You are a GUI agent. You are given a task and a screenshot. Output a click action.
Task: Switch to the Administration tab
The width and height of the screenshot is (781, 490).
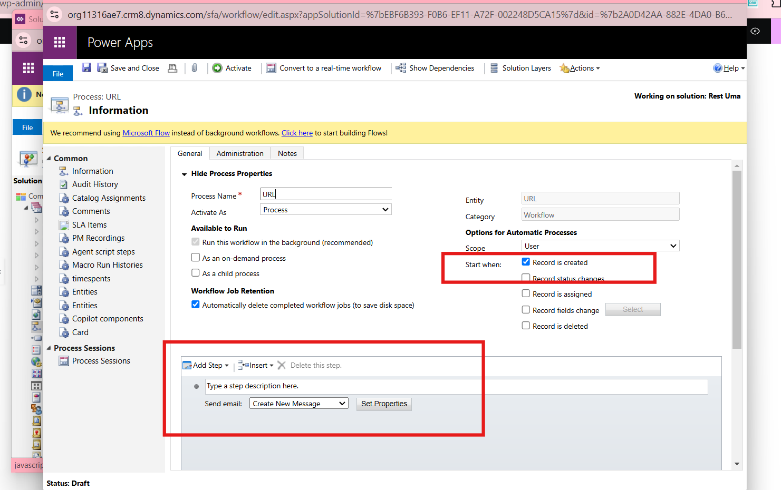click(x=240, y=153)
